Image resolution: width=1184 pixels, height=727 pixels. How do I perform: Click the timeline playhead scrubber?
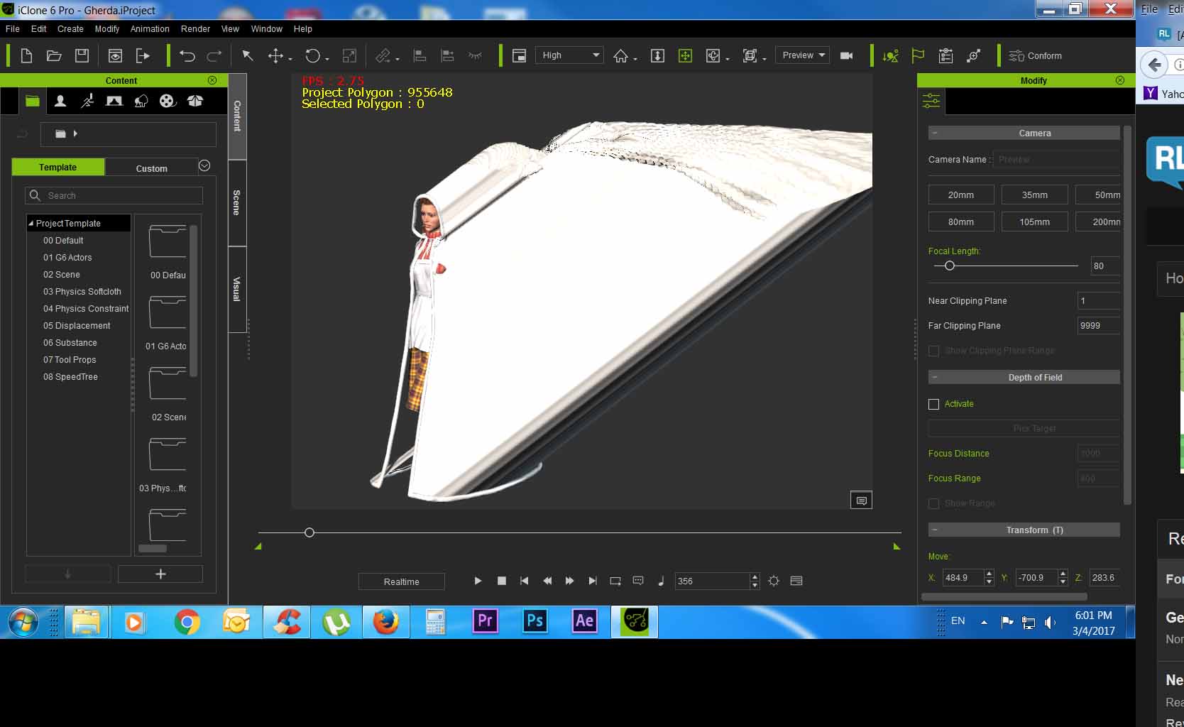tap(309, 532)
